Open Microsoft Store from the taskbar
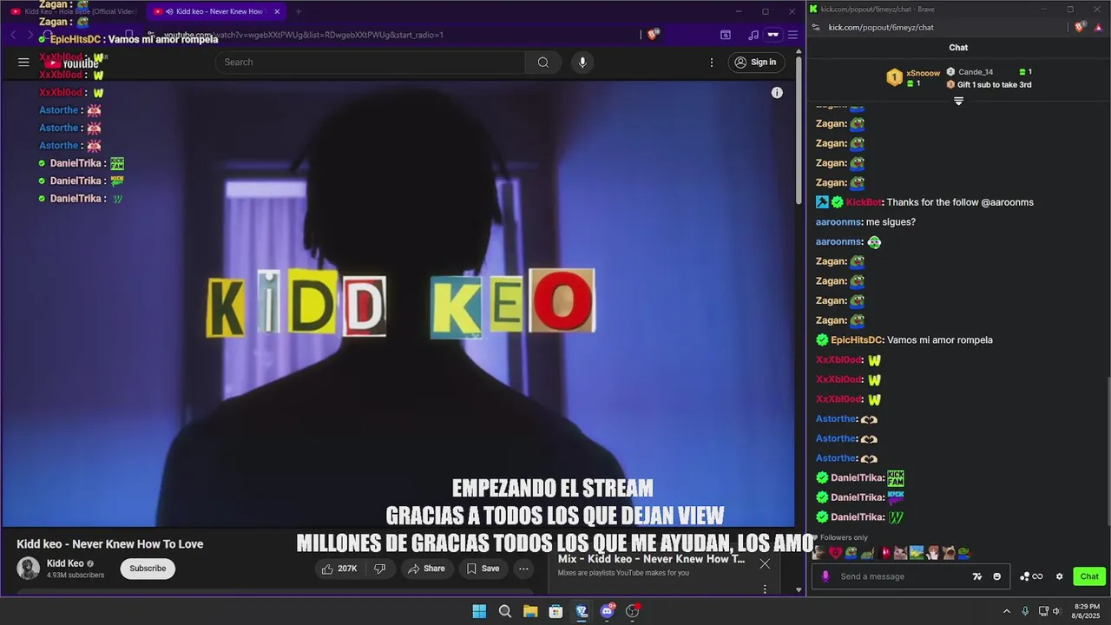 [555, 611]
